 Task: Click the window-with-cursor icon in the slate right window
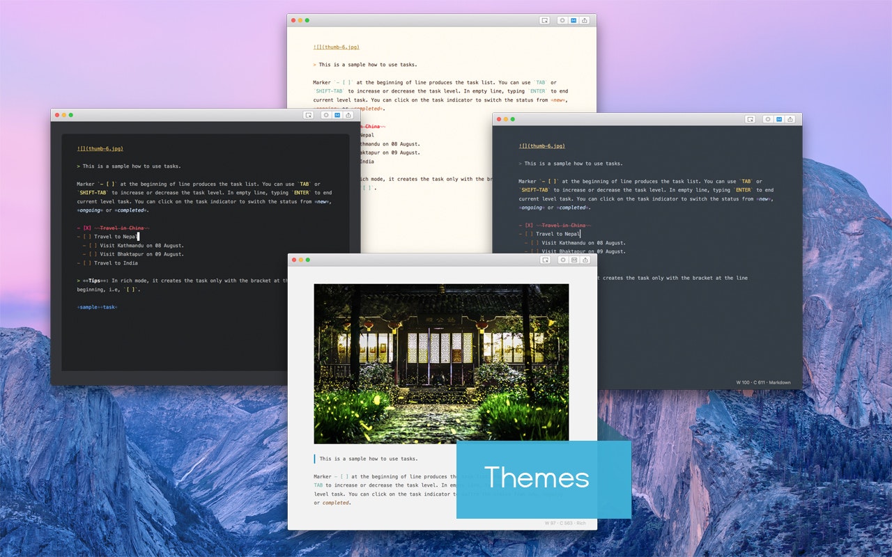tap(750, 119)
